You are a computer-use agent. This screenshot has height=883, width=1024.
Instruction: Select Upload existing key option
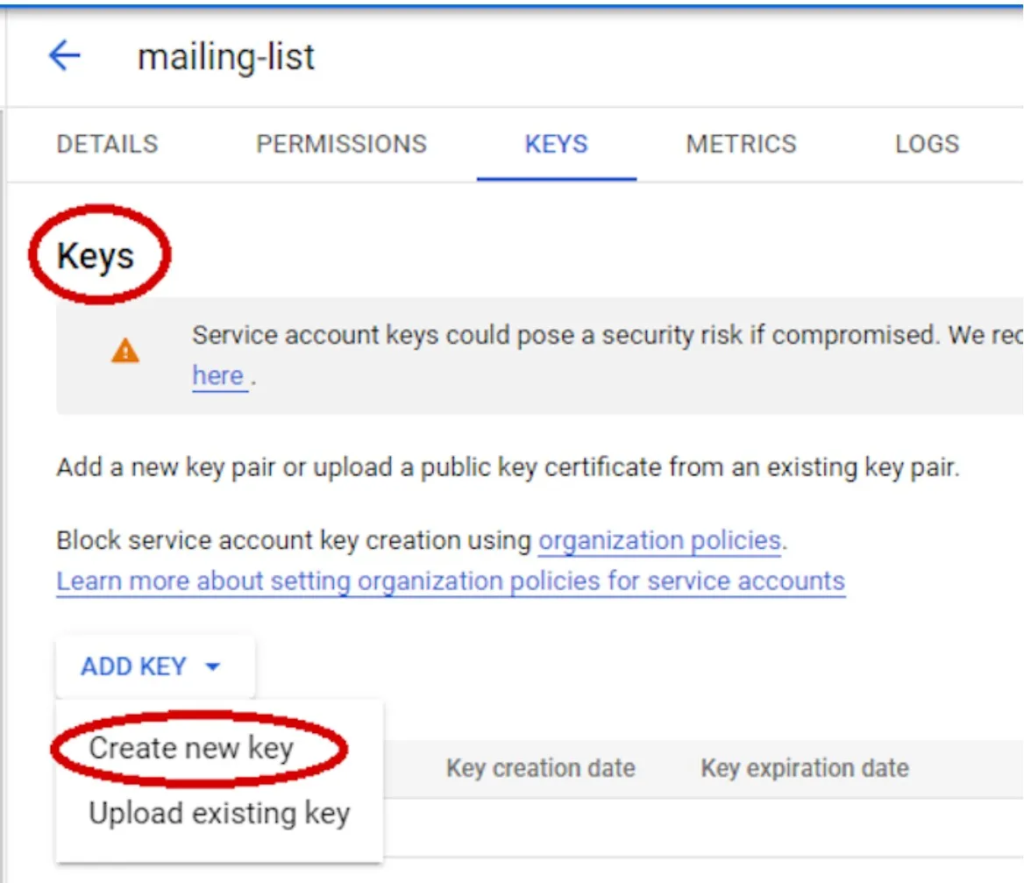point(219,814)
